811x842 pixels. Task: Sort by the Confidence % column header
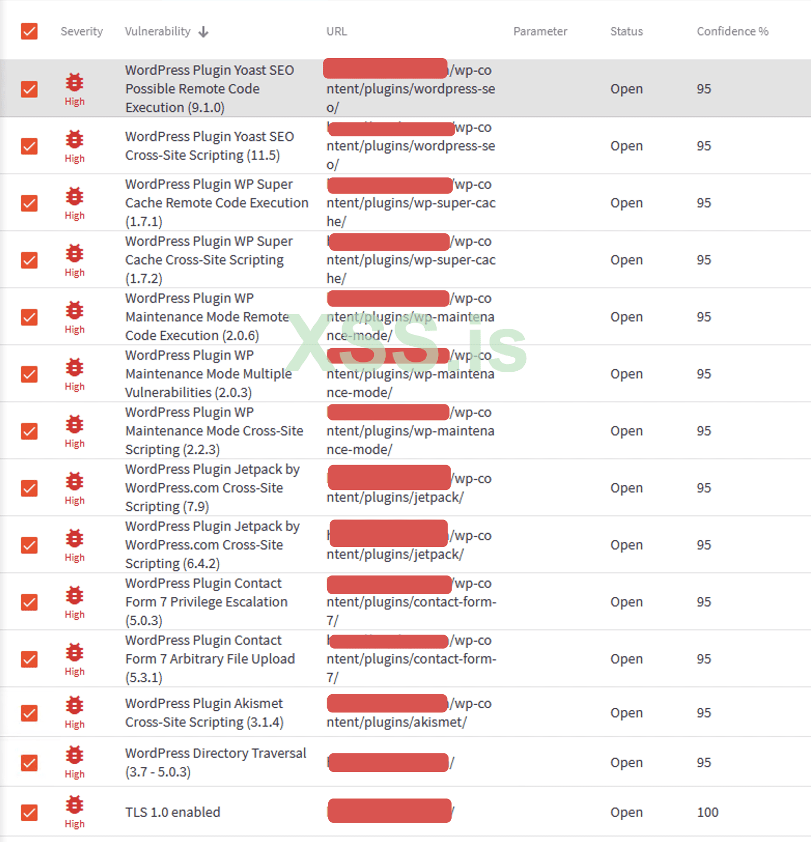pos(732,31)
